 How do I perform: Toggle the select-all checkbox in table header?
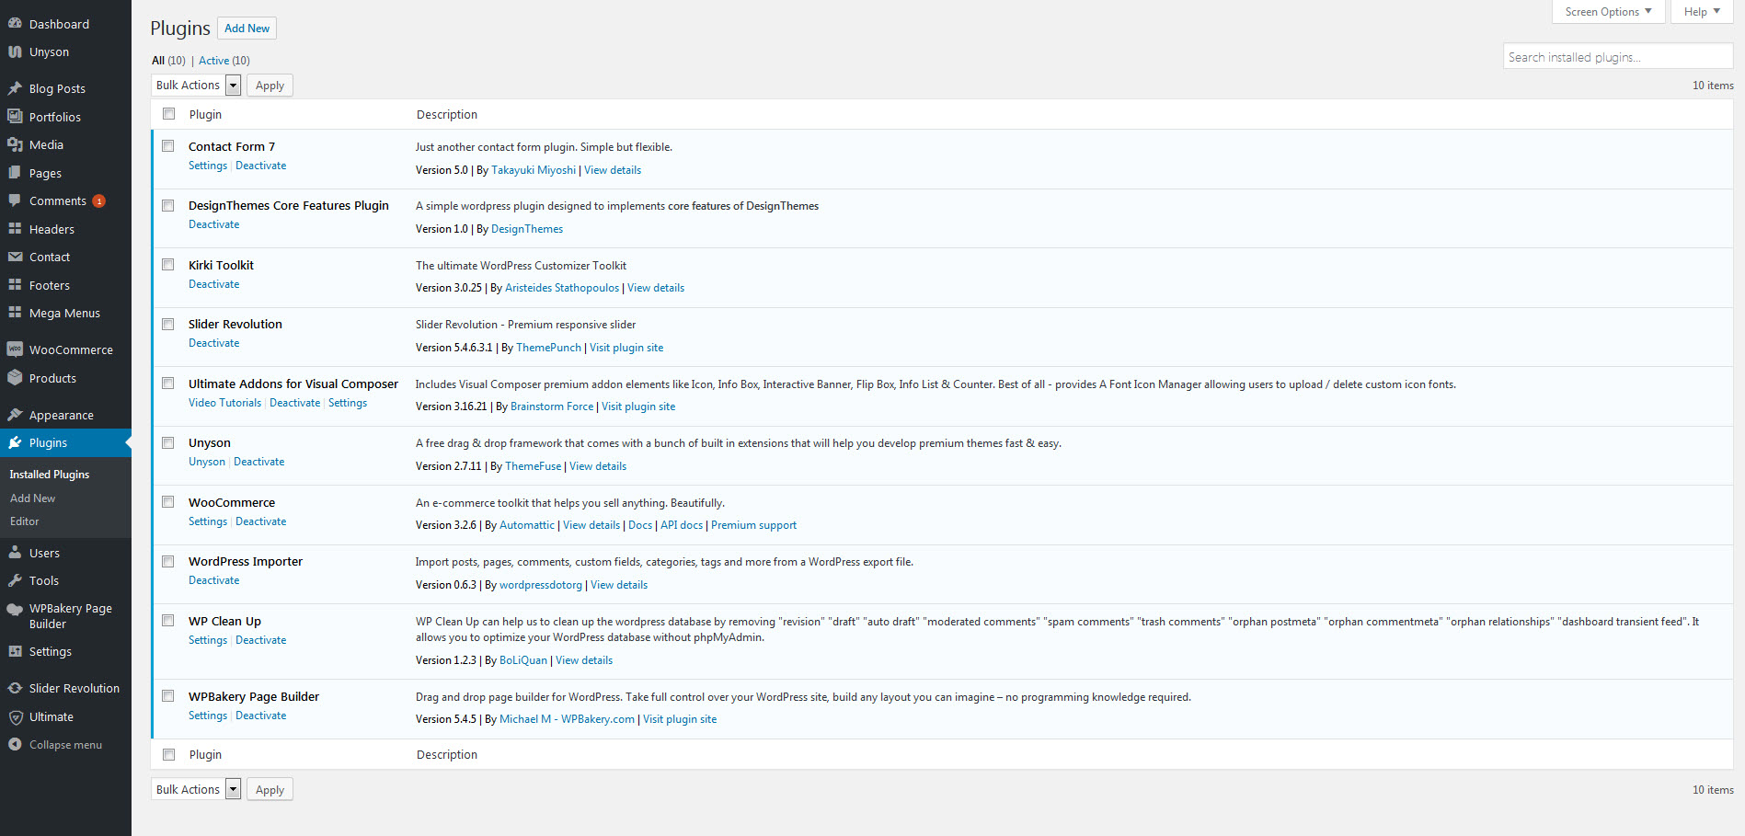click(169, 114)
